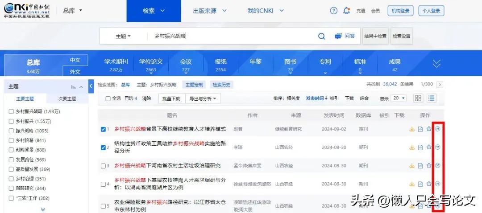Favorite the article by 赵君

coord(429,129)
